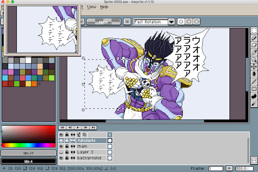The image size is (258, 172).
Task: Select the fukidashi layer name
Action: click(91, 141)
